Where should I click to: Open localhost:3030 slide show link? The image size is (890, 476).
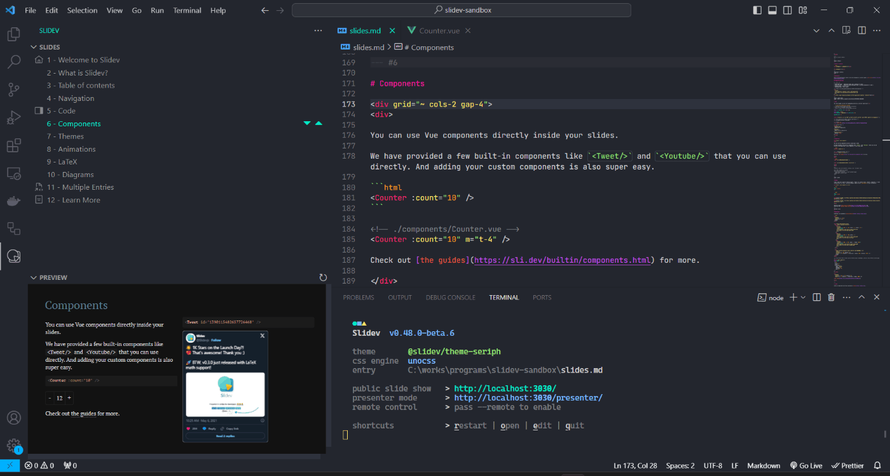coord(505,388)
